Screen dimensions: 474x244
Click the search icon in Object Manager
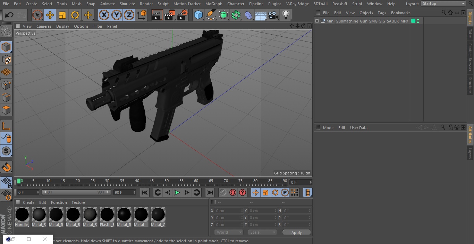(x=443, y=13)
